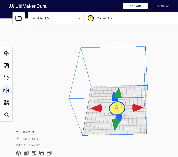This screenshot has width=178, height=157.
Task: Open the PREPARE stage tab
Action: click(x=135, y=6)
